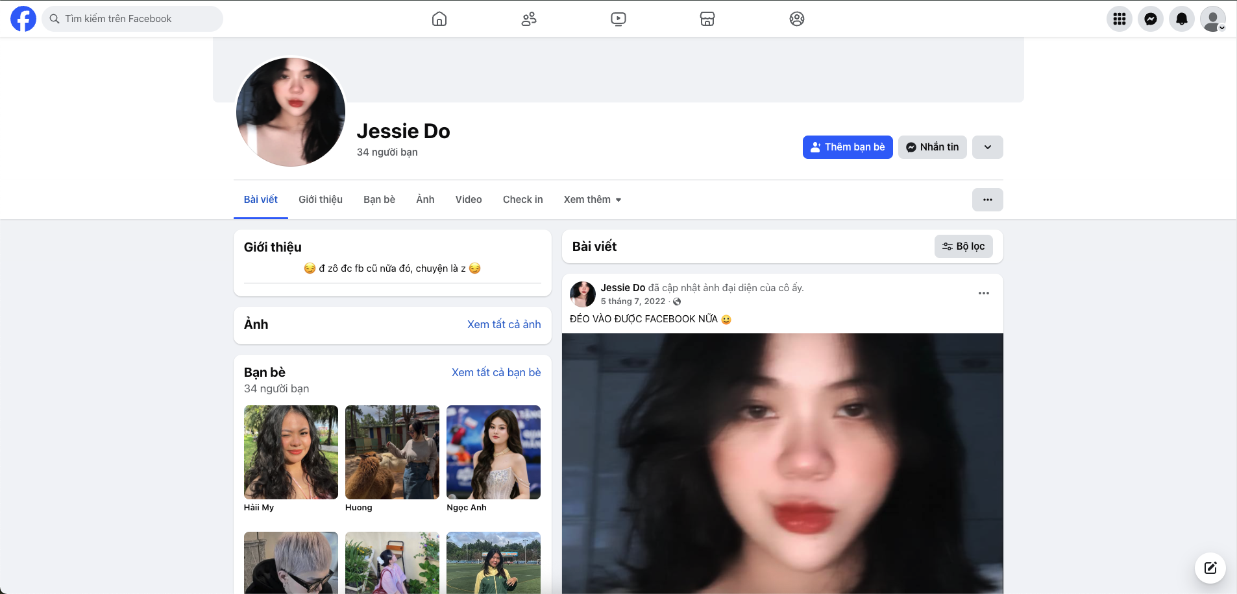
Task: Switch to the Giới thiệu tab
Action: [x=321, y=200]
